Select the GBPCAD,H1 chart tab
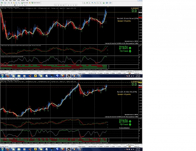The image size is (196, 151). point(130,71)
